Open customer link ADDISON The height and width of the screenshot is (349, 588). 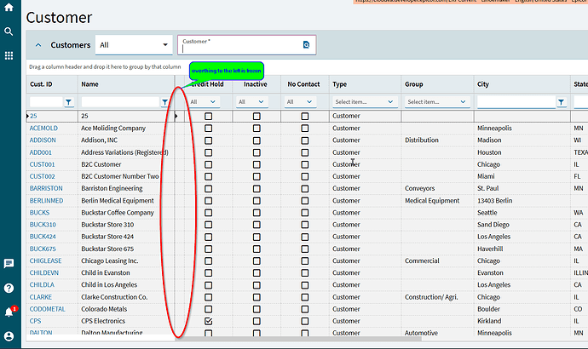tap(43, 140)
